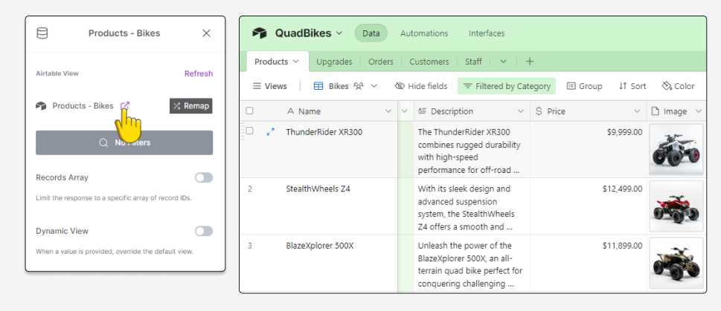Select the Orders table tab

[x=381, y=62]
